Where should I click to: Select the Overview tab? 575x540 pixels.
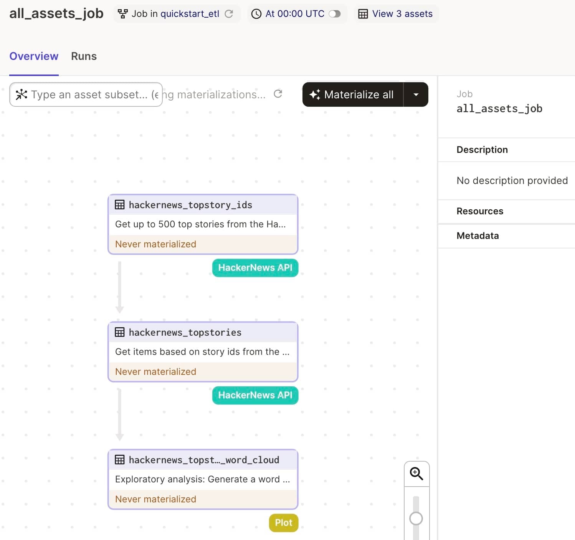pos(34,56)
